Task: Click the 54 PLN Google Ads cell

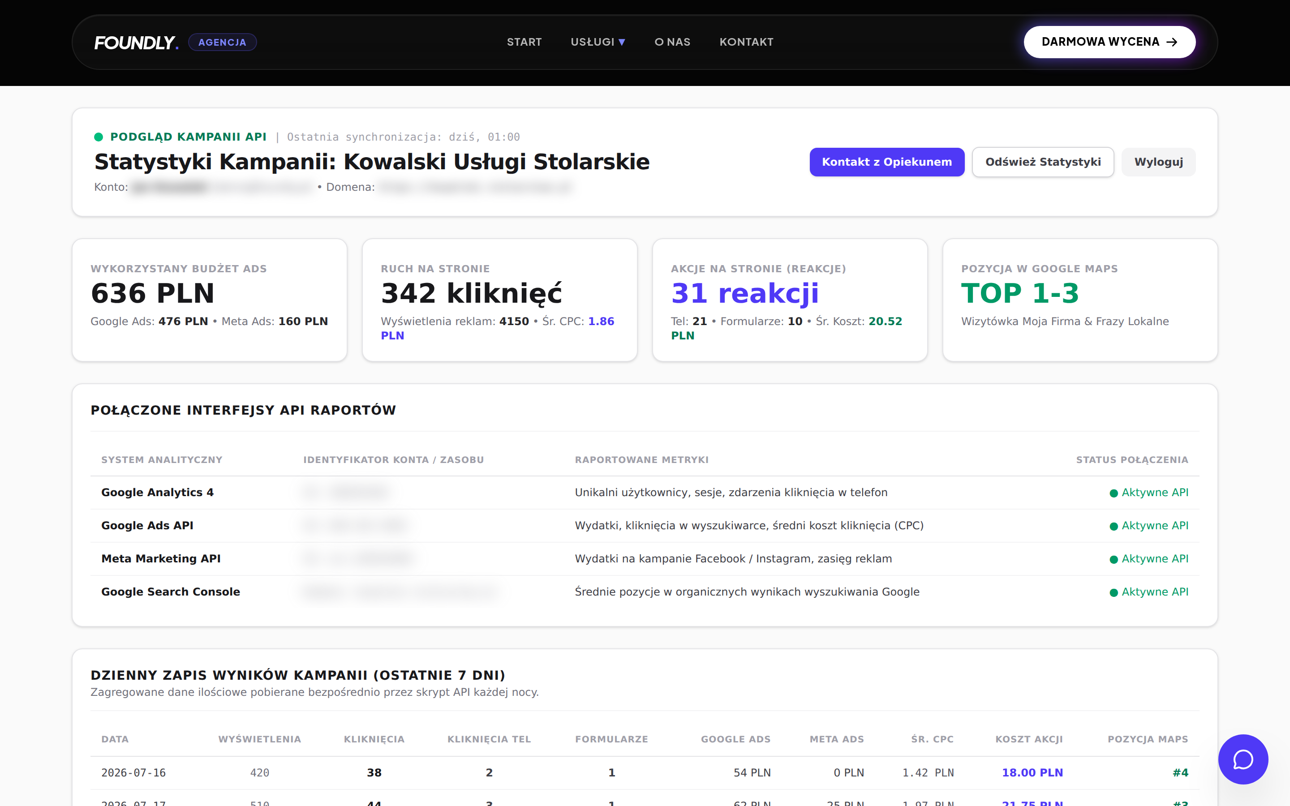Action: [x=752, y=773]
